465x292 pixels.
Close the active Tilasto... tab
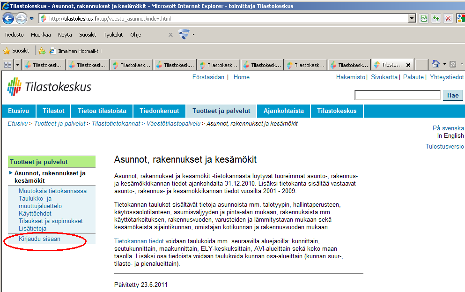408,65
